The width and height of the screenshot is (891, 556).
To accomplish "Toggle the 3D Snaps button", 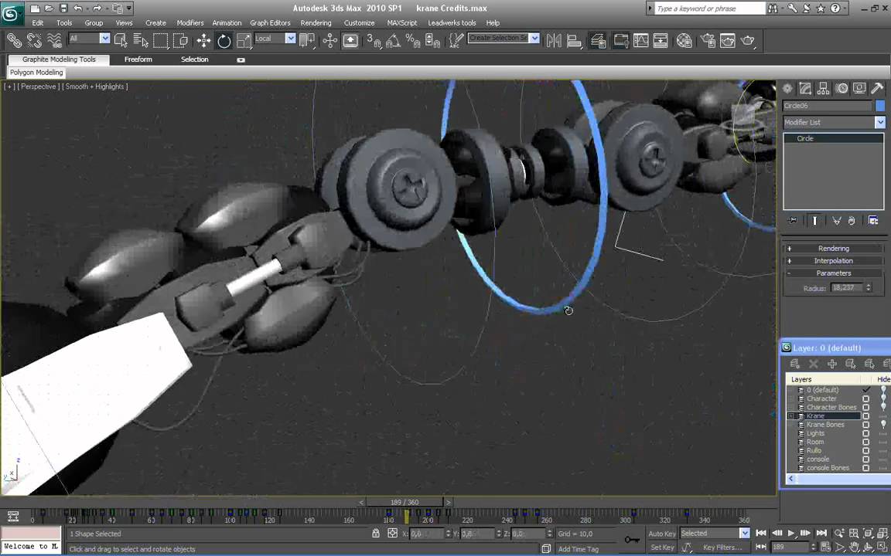I will (x=374, y=40).
